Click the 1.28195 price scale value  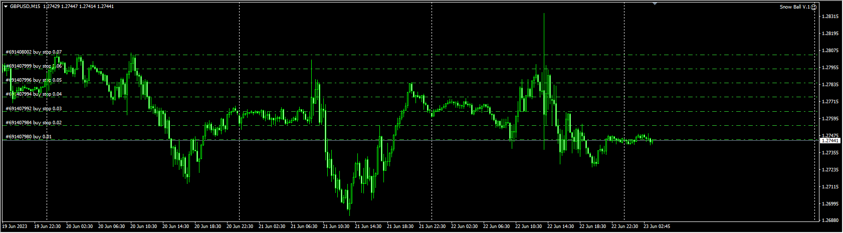pyautogui.click(x=830, y=34)
